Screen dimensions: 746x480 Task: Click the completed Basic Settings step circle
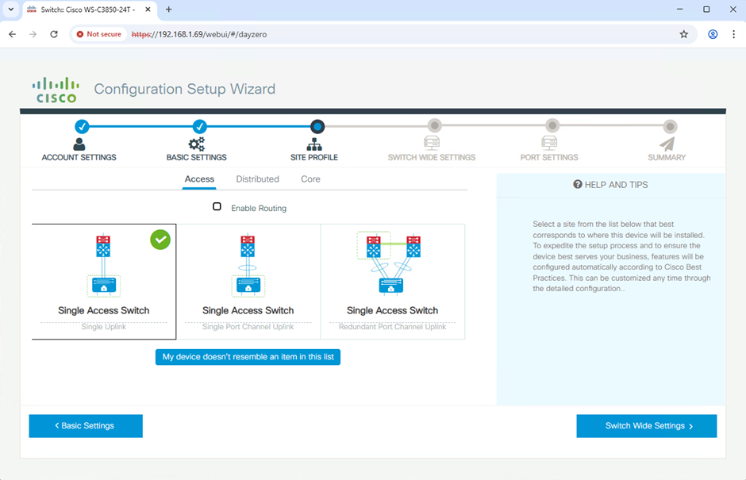(x=200, y=126)
